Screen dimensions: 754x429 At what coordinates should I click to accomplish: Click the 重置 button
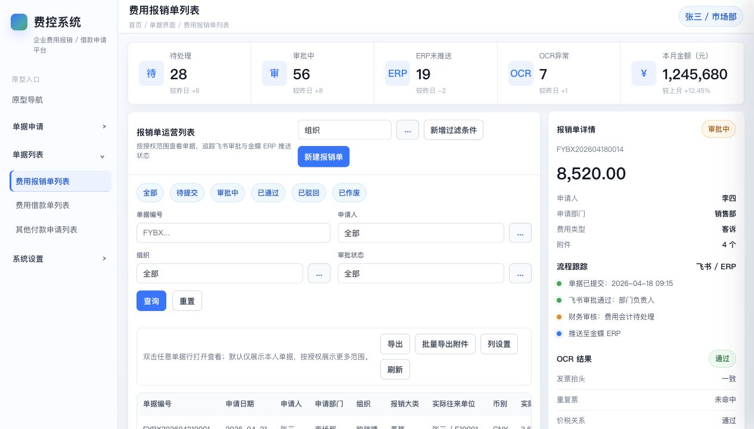coord(187,301)
